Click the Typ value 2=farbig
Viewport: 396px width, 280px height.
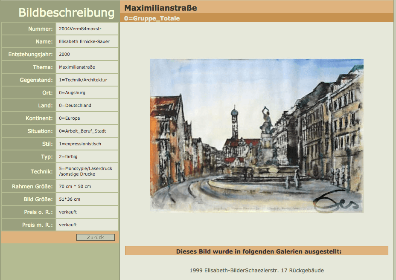pos(68,157)
